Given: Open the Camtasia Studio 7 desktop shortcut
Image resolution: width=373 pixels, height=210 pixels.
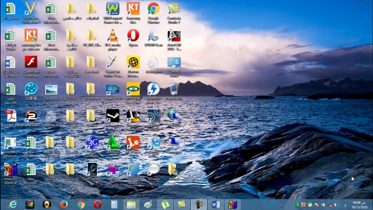Looking at the screenshot, I should (174, 13).
